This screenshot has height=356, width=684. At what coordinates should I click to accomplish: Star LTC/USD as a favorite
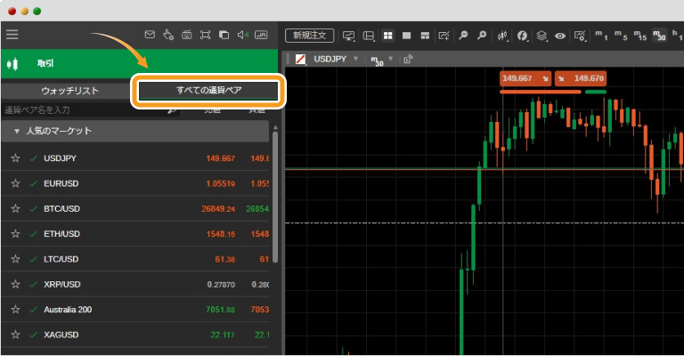[16, 259]
